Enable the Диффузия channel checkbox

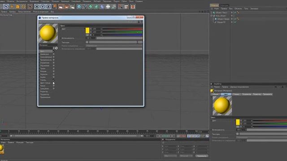click(54, 54)
